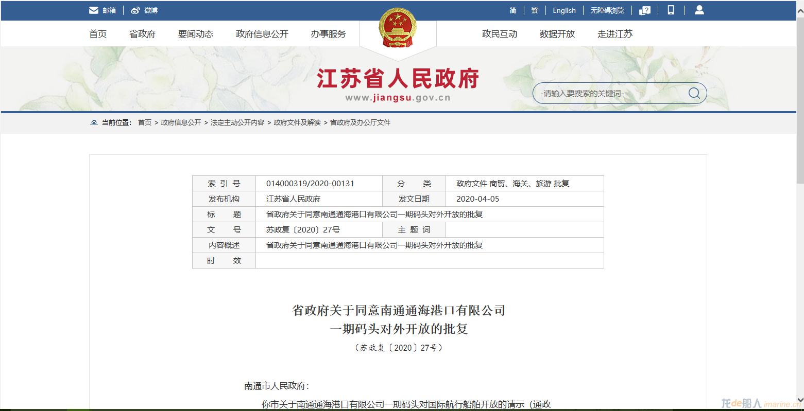Open the mobile phone version icon

[671, 10]
